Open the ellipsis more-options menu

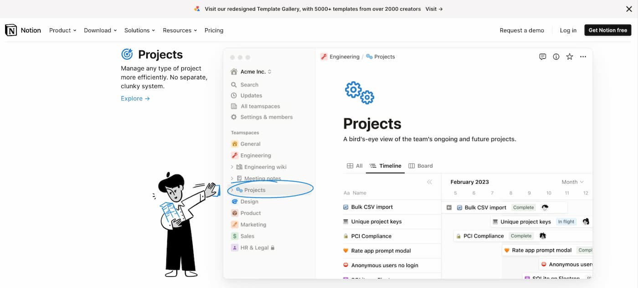tap(583, 57)
